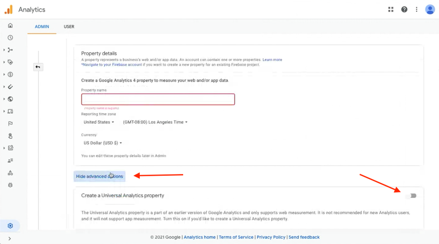Open the Analytics home footer link
Image resolution: width=439 pixels, height=244 pixels.
click(x=200, y=237)
